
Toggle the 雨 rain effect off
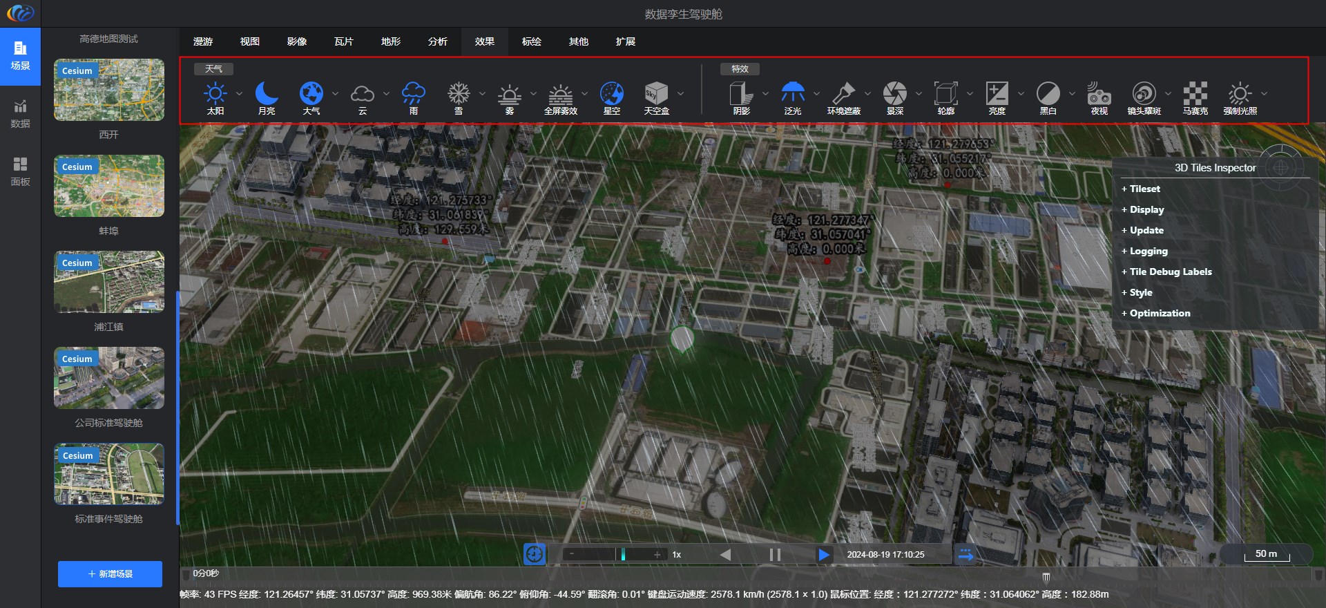413,94
